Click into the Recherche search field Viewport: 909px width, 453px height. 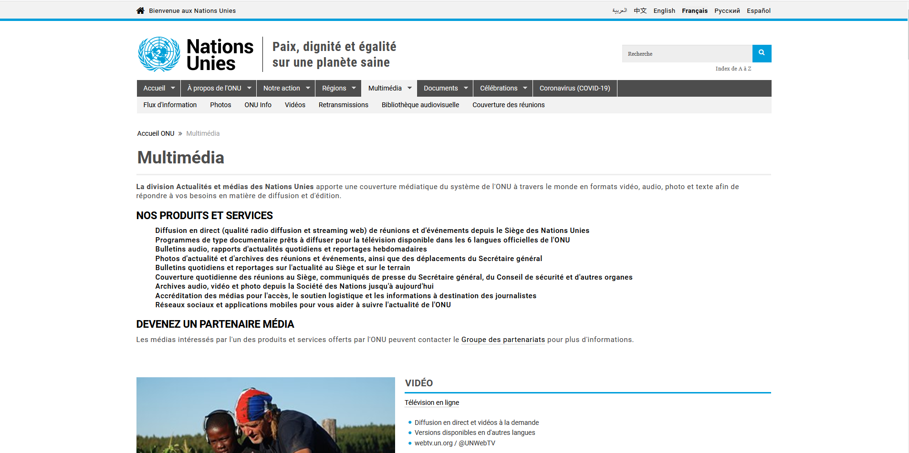687,54
